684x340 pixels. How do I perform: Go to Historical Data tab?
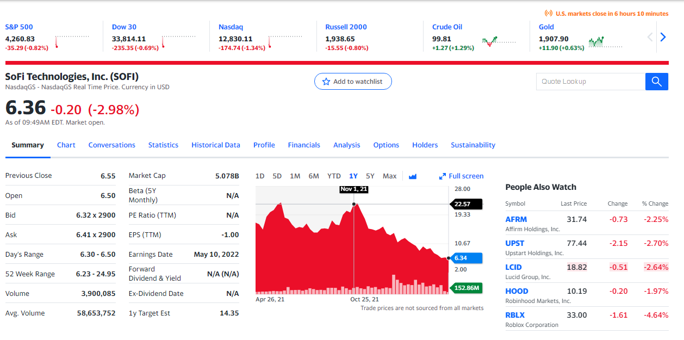(216, 145)
